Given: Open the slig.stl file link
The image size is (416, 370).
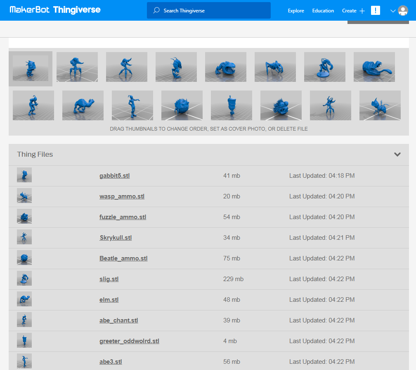Looking at the screenshot, I should [x=109, y=279].
